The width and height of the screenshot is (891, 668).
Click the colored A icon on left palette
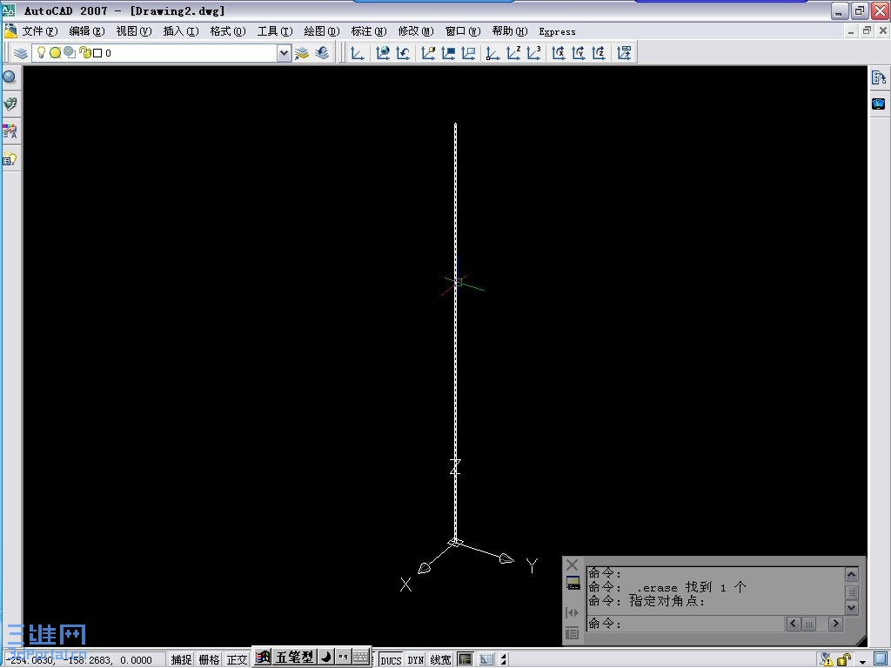click(x=10, y=132)
